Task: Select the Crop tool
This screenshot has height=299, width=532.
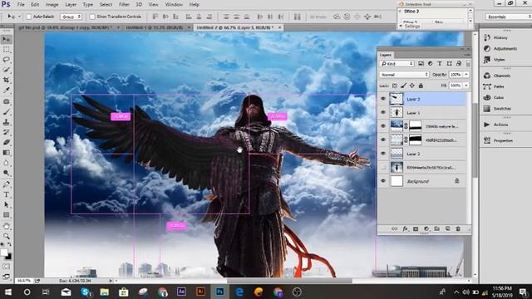Action: coord(6,80)
